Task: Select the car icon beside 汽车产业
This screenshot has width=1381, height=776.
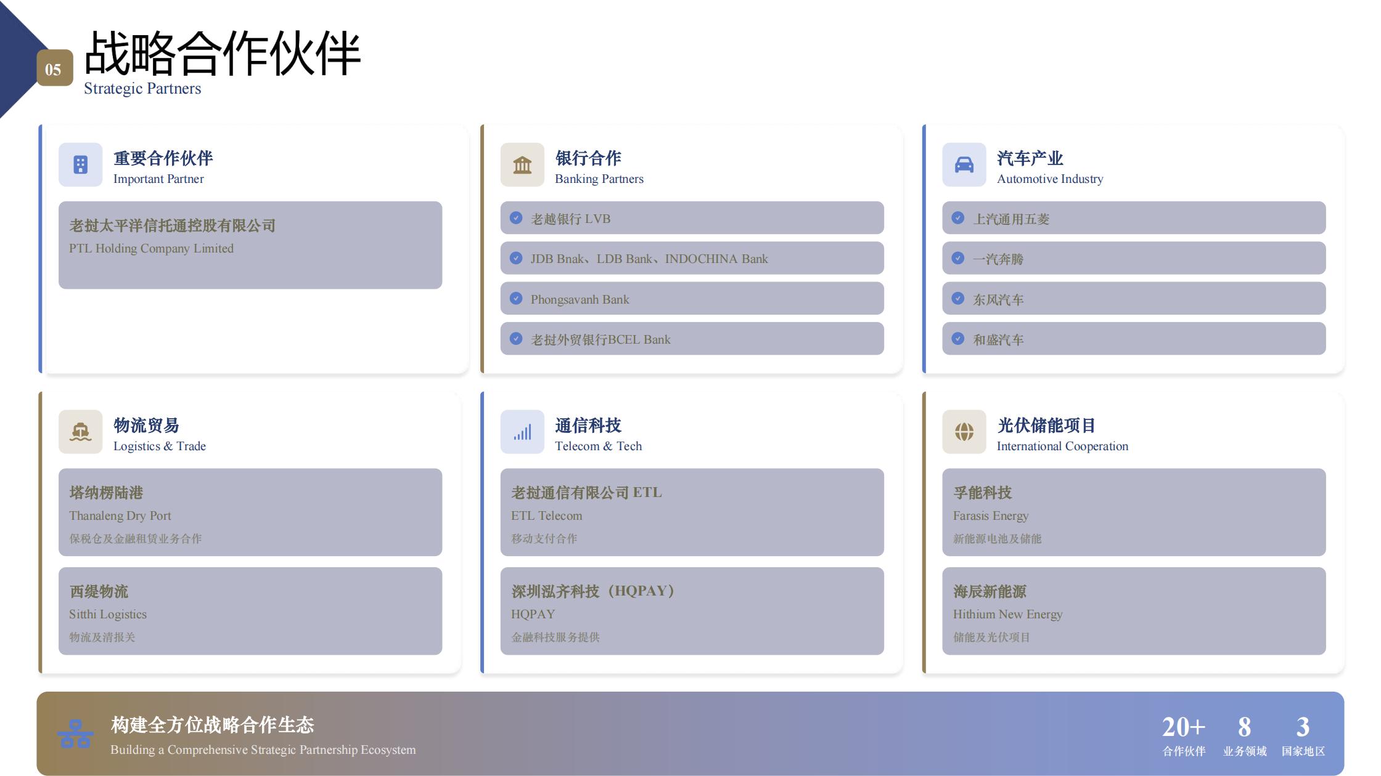Action: pos(964,164)
